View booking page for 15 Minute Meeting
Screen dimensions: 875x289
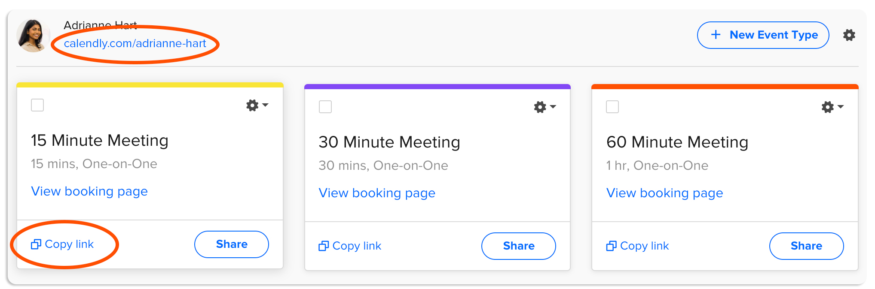click(x=89, y=191)
